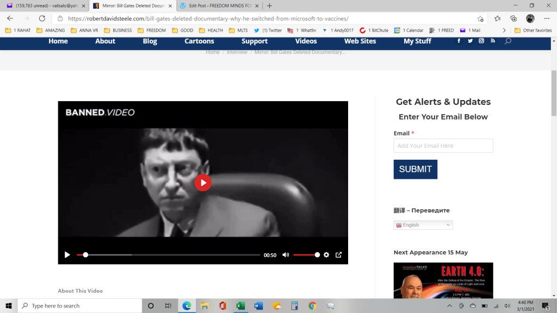This screenshot has width=557, height=313.
Task: Play video with red center button
Action: point(203,183)
